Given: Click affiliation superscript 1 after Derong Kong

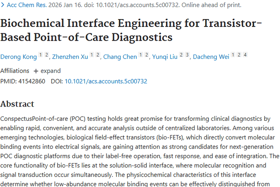Looking at the screenshot, I should coord(41,55).
